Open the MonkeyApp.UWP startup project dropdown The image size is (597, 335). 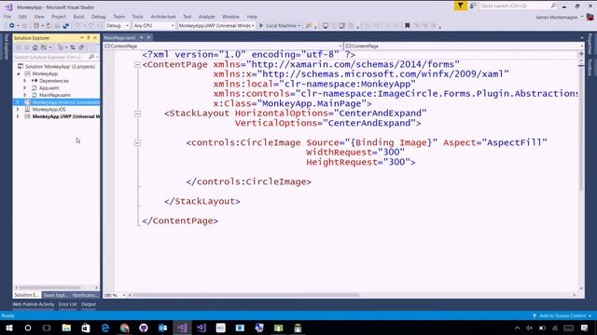[x=216, y=25]
